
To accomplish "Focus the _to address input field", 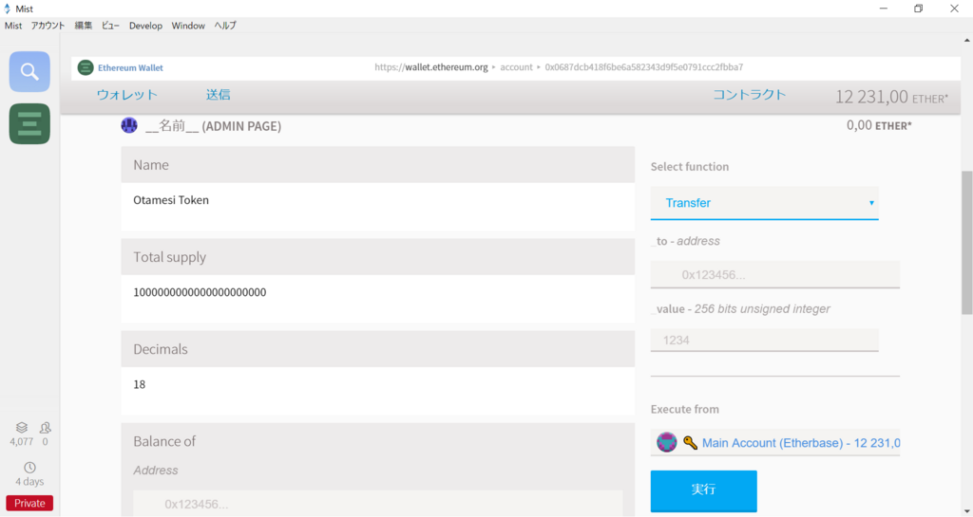I will pos(775,274).
